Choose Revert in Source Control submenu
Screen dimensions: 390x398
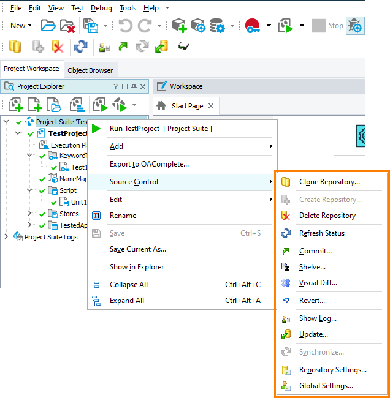312,301
